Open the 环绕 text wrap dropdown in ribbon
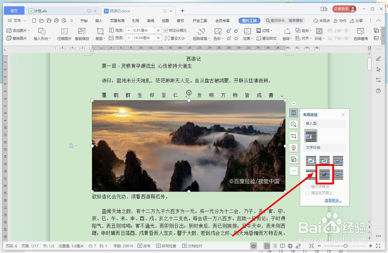The width and height of the screenshot is (388, 253). (x=319, y=38)
